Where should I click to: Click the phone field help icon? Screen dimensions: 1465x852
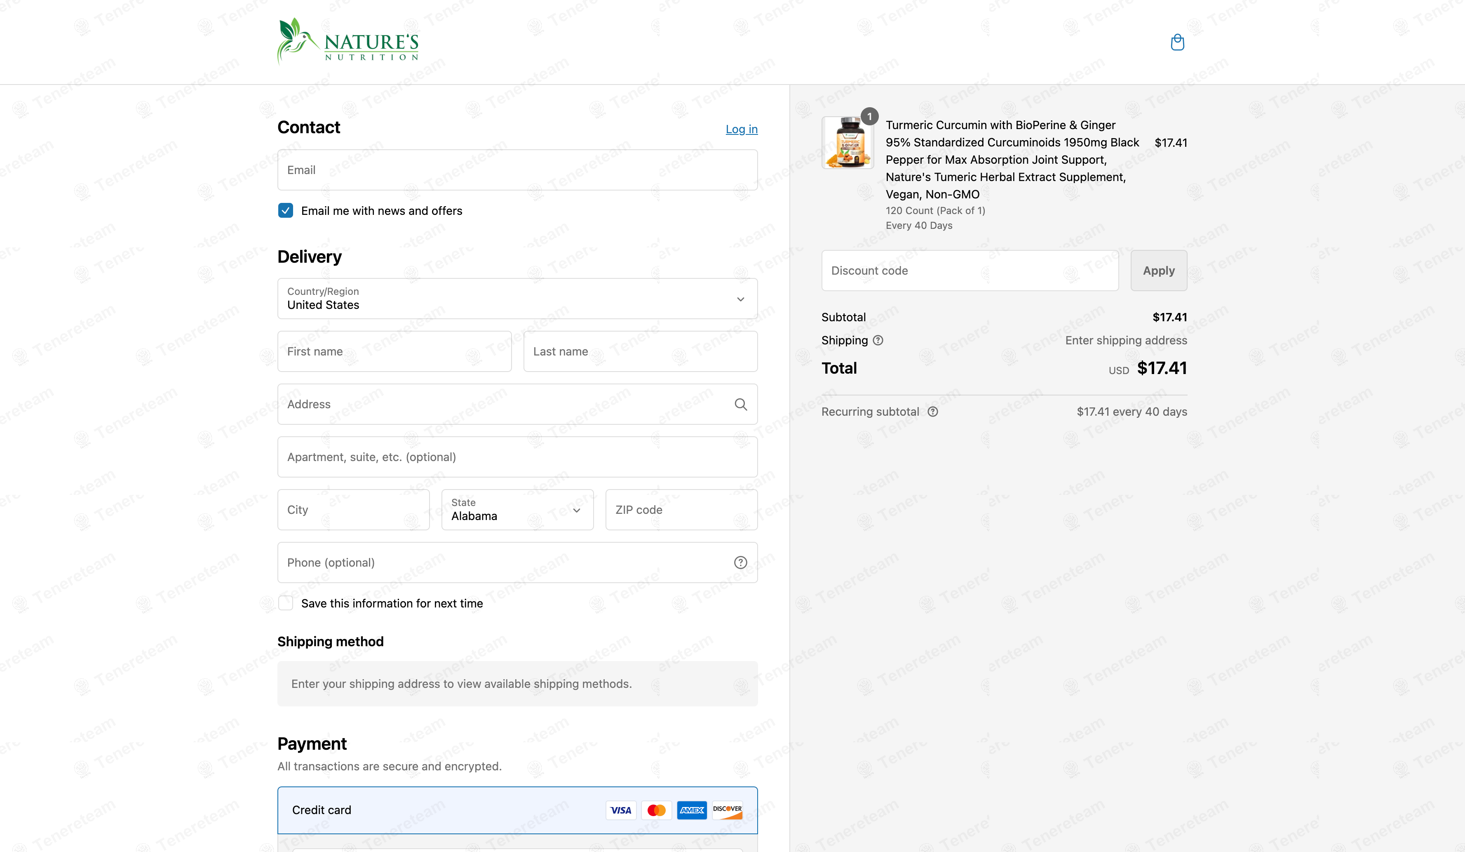point(740,563)
